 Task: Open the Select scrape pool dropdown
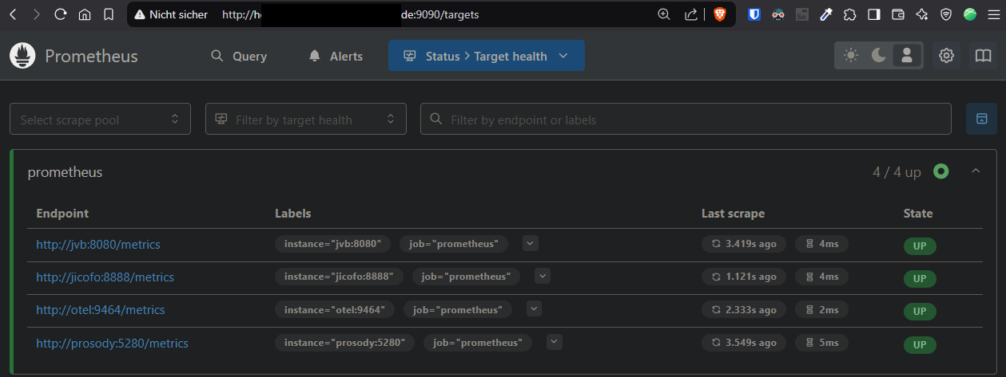100,120
